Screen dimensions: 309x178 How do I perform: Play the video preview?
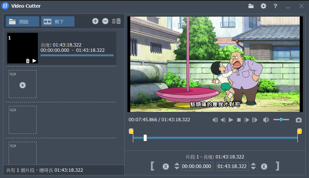coord(231,120)
